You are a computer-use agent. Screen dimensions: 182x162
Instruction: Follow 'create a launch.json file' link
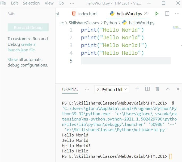[x=22, y=47]
